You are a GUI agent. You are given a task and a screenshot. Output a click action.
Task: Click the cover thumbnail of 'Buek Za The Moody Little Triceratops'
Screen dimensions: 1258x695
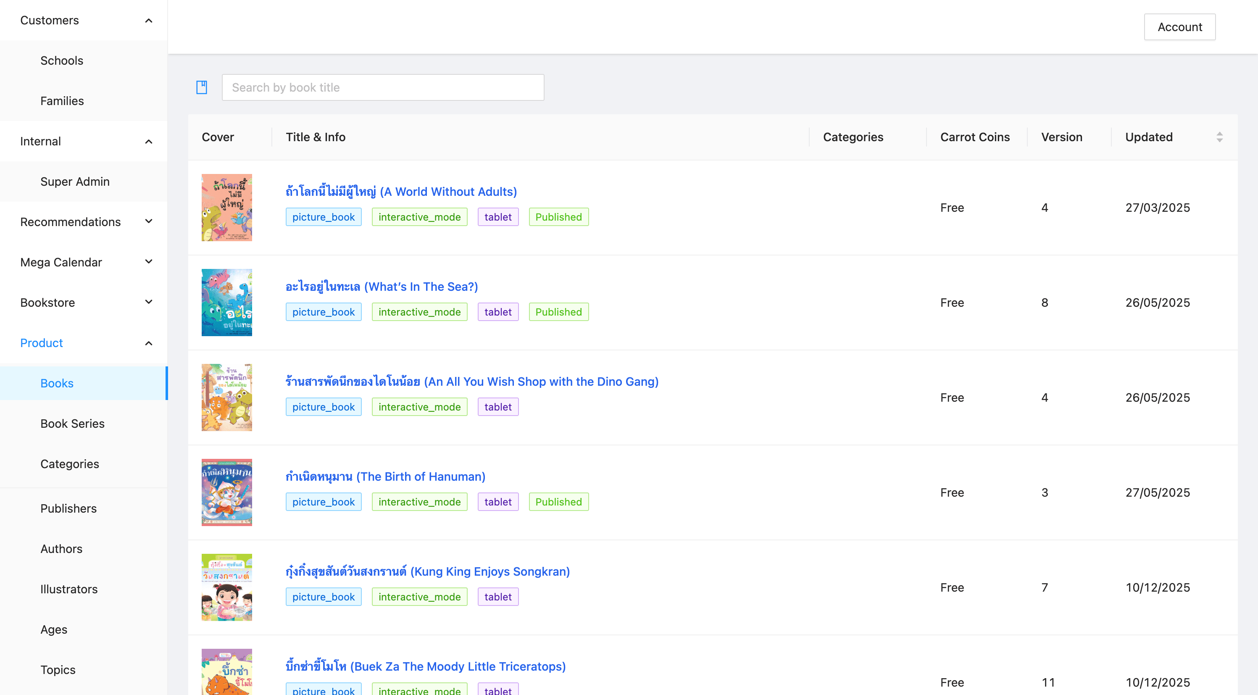click(226, 677)
